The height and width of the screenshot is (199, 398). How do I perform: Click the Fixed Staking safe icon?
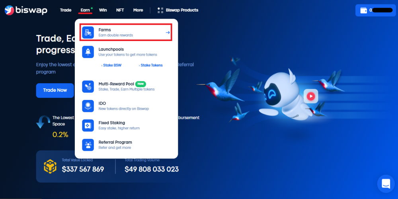point(88,125)
